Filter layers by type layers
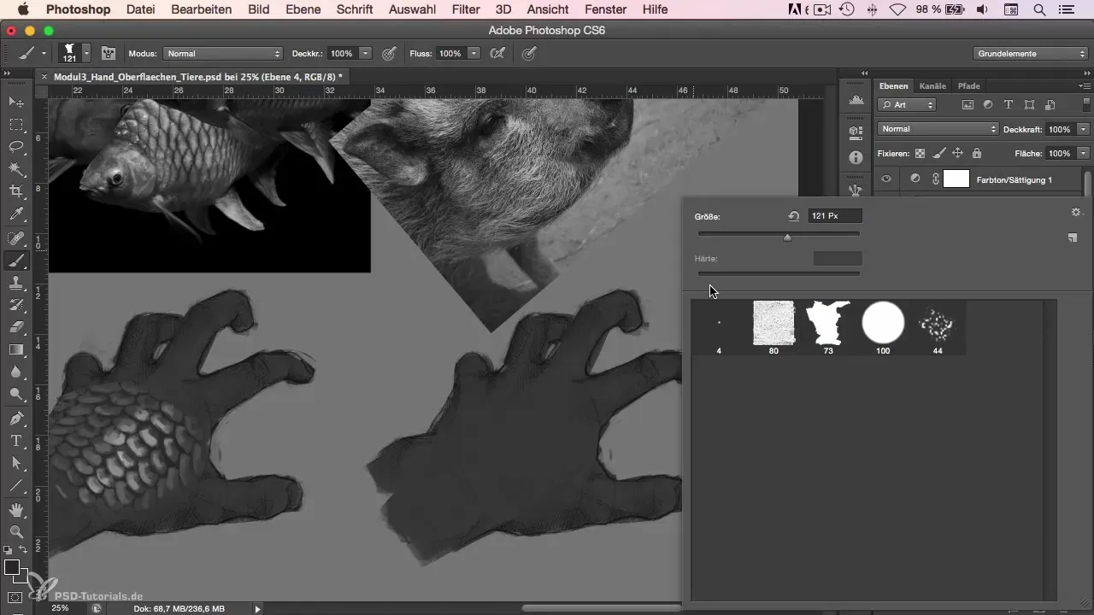 [x=1009, y=105]
